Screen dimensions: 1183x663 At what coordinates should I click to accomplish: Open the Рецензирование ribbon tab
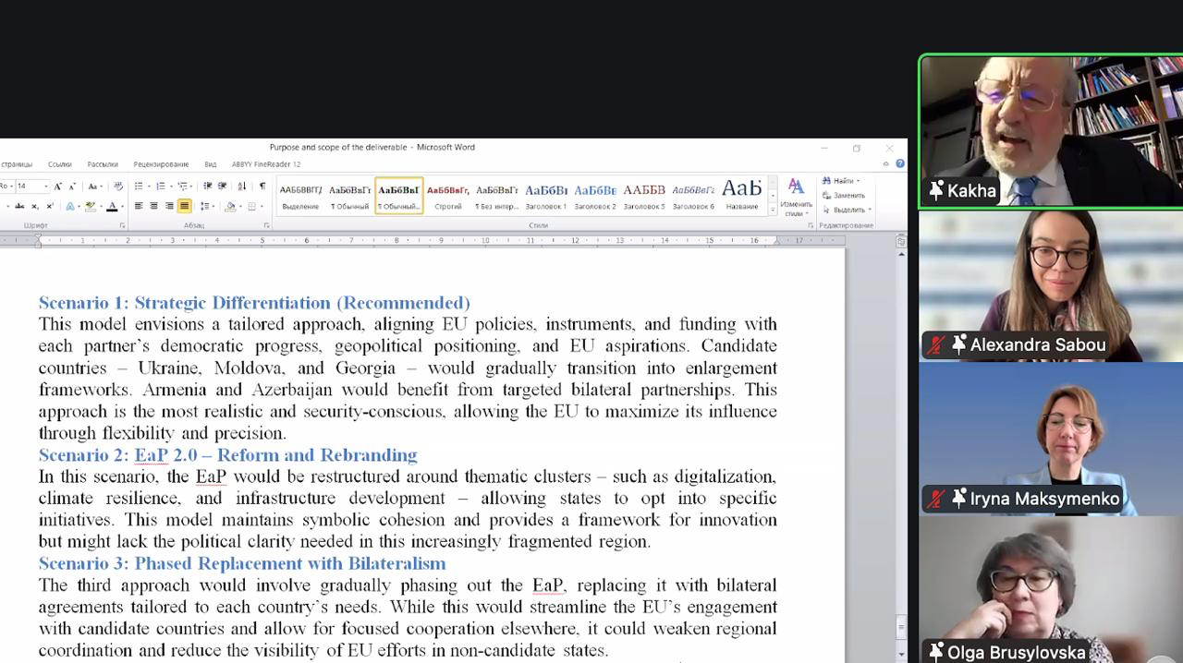click(161, 164)
